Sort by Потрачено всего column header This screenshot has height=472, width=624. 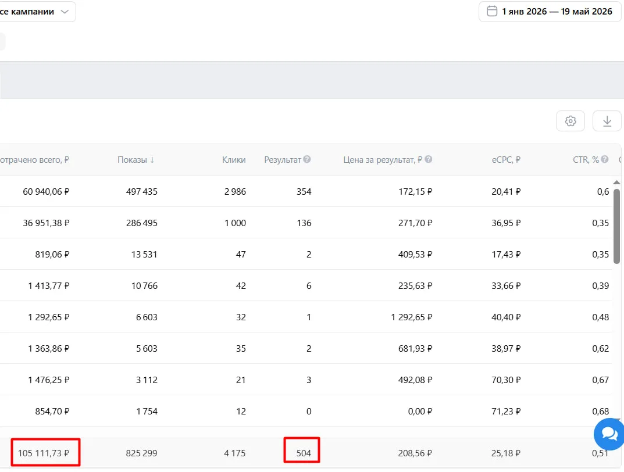(35, 160)
